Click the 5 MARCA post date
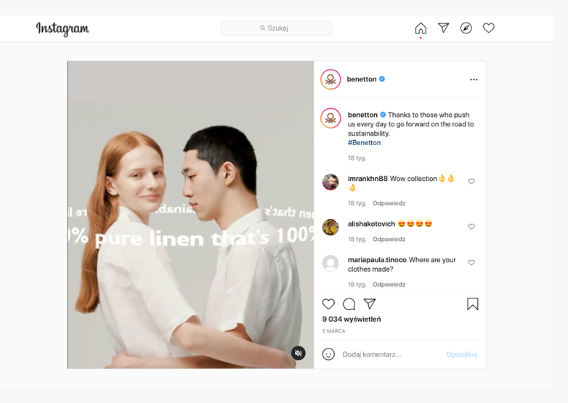 333,331
